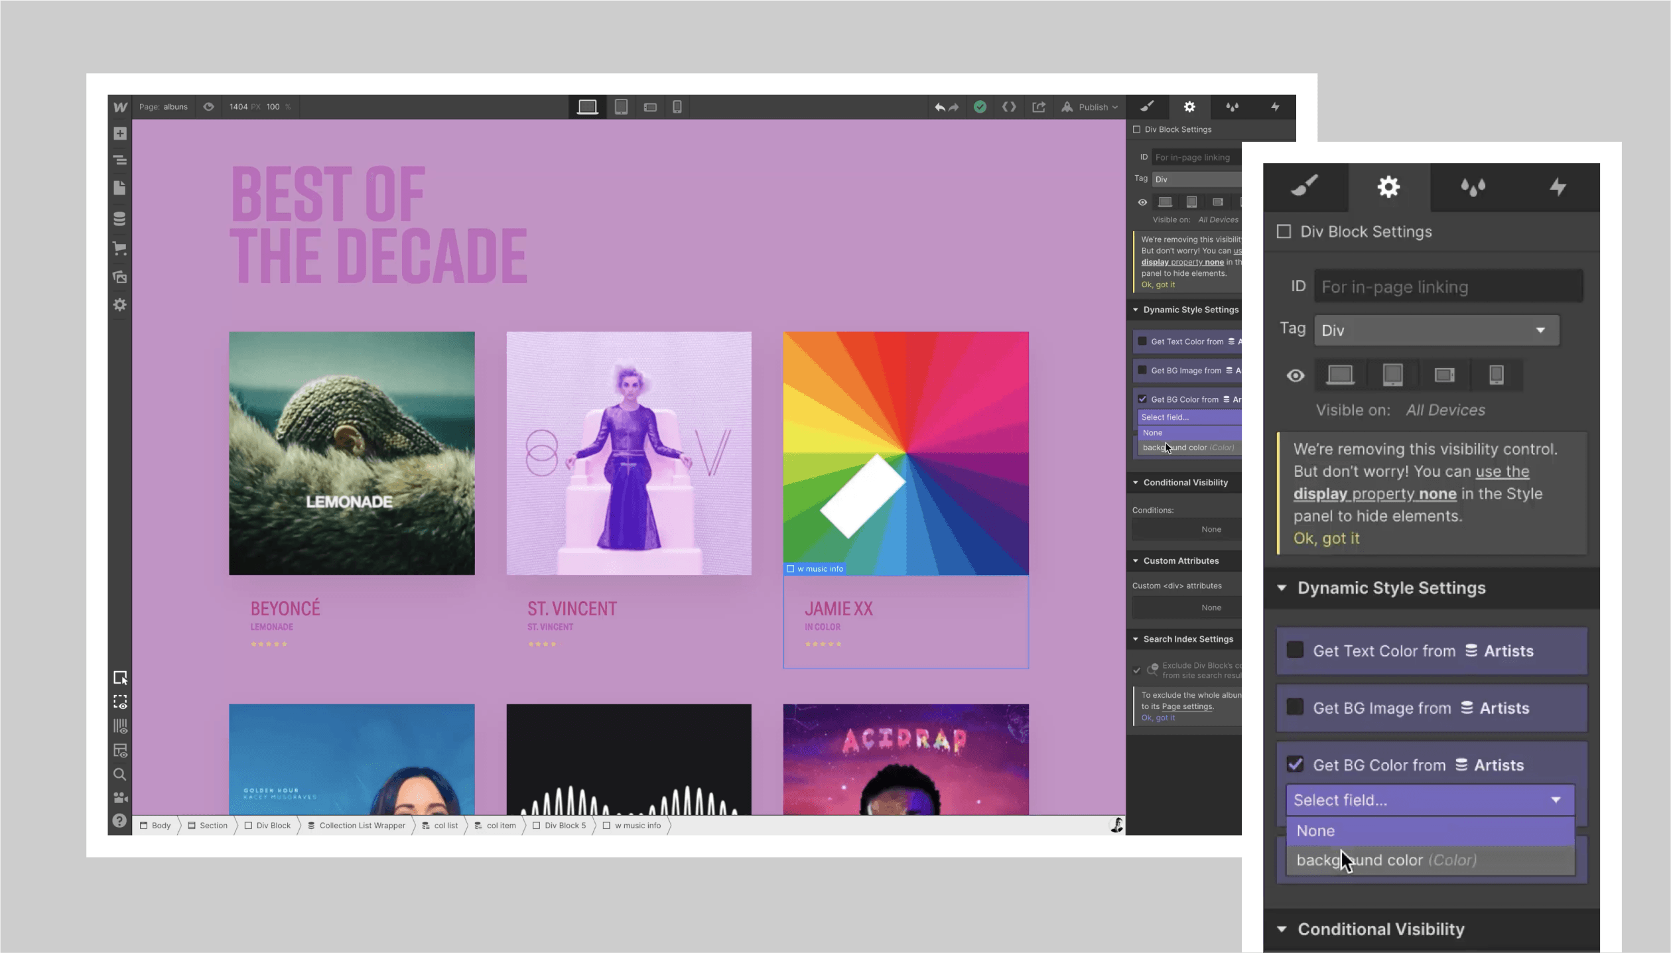Click the green status checkmark
This screenshot has width=1671, height=953.
(x=980, y=107)
